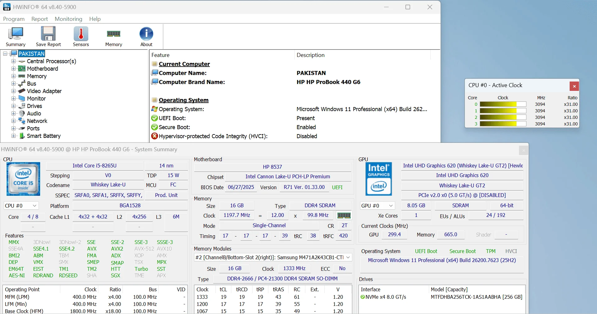Open the Sensors thermometer icon
The height and width of the screenshot is (314, 597).
(81, 36)
